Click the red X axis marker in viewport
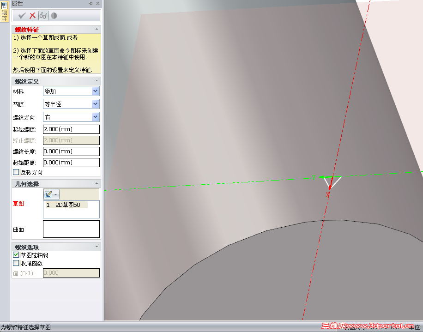The width and height of the screenshot is (423, 332). click(328, 195)
